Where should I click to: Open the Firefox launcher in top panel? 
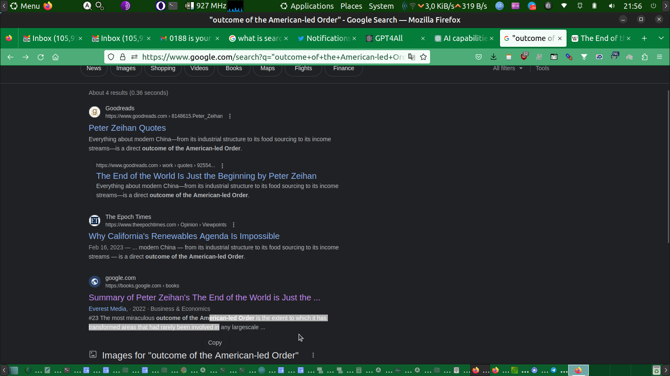coord(48,6)
